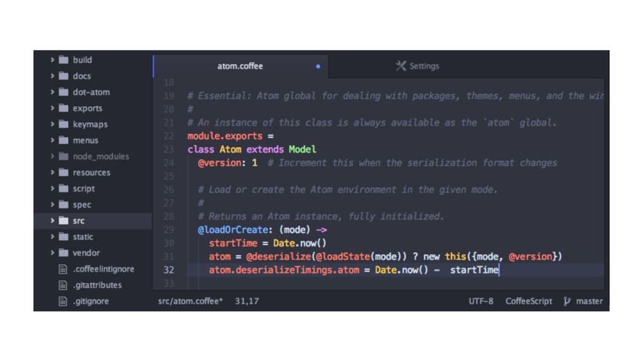Click the spec folder icon
Screen dimensions: 643x362
[63, 204]
